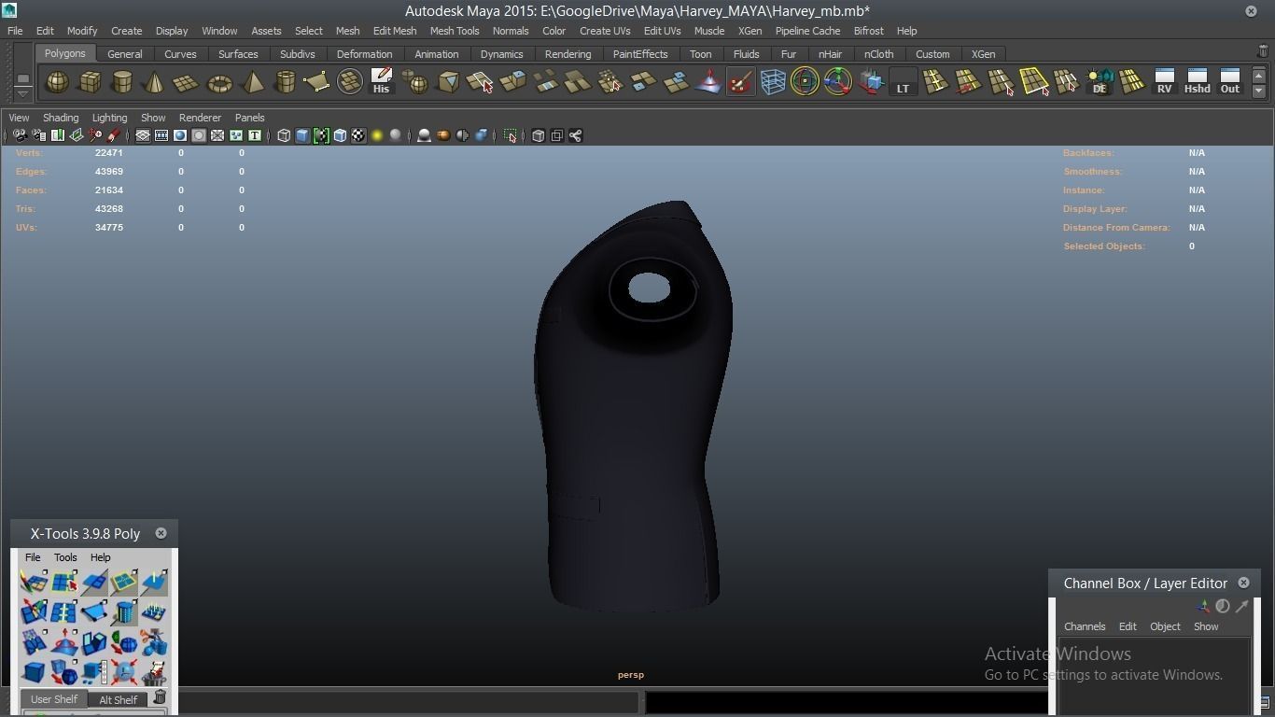This screenshot has width=1275, height=717.
Task: Create a polygon cube from the shelf
Action: [90, 82]
